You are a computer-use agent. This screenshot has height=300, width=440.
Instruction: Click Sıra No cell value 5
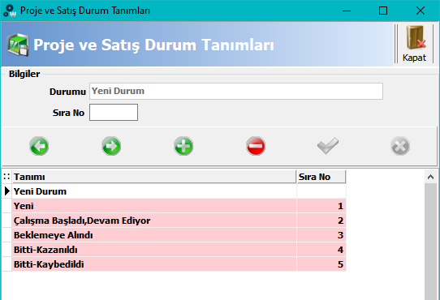point(321,264)
